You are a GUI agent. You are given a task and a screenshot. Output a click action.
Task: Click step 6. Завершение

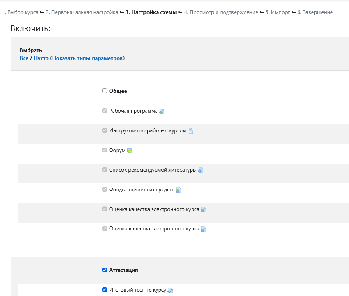(315, 12)
